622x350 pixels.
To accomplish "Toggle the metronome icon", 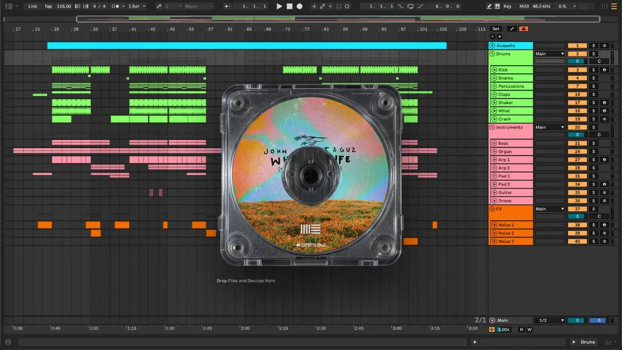I will pos(116,6).
